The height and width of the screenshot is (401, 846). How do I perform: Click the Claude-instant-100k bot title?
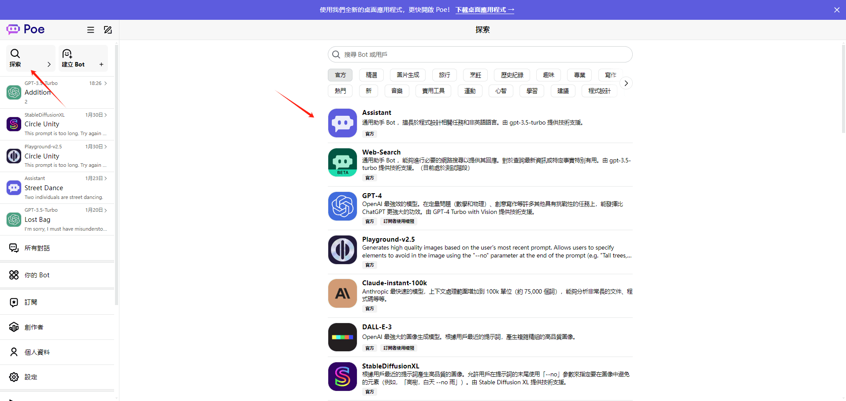[x=394, y=283]
